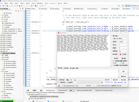Open the dropdown arrow beside the Debug icon
The image size is (139, 102).
[x=34, y=6]
